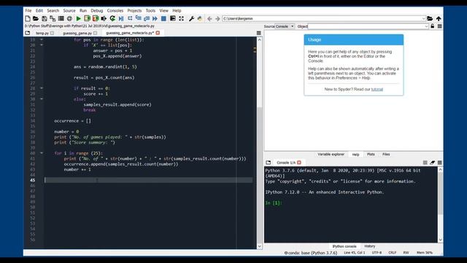Start debugging the file
This screenshot has height=263, width=467.
point(121,18)
